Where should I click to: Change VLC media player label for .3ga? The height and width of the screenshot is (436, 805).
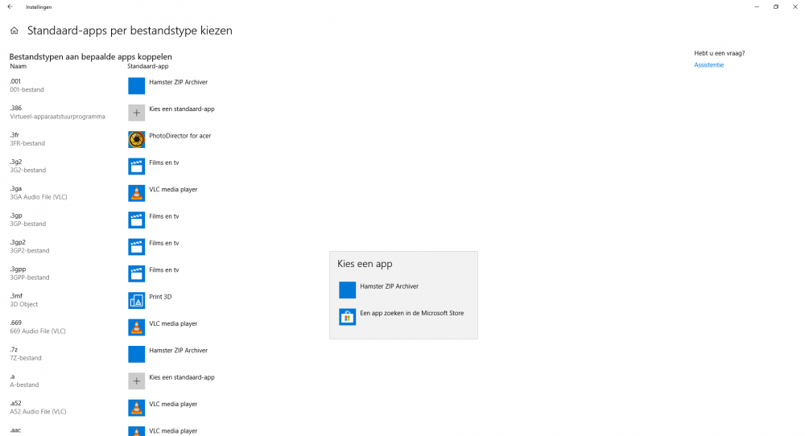click(x=173, y=190)
